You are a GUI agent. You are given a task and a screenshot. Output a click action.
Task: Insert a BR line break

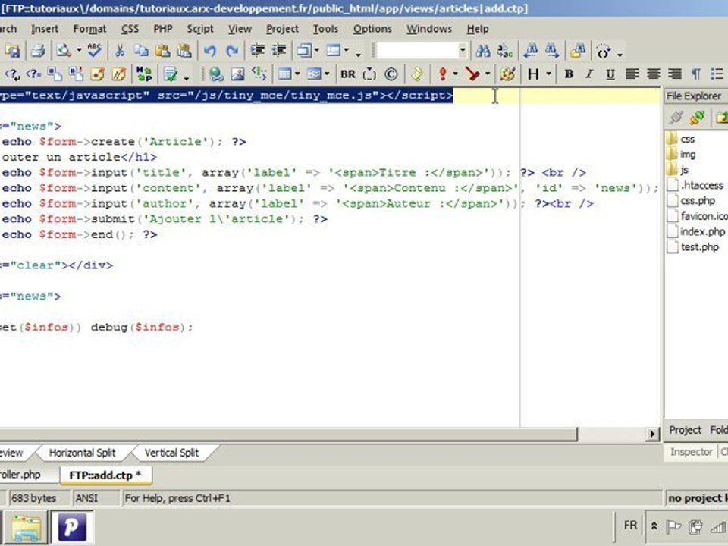pos(348,74)
